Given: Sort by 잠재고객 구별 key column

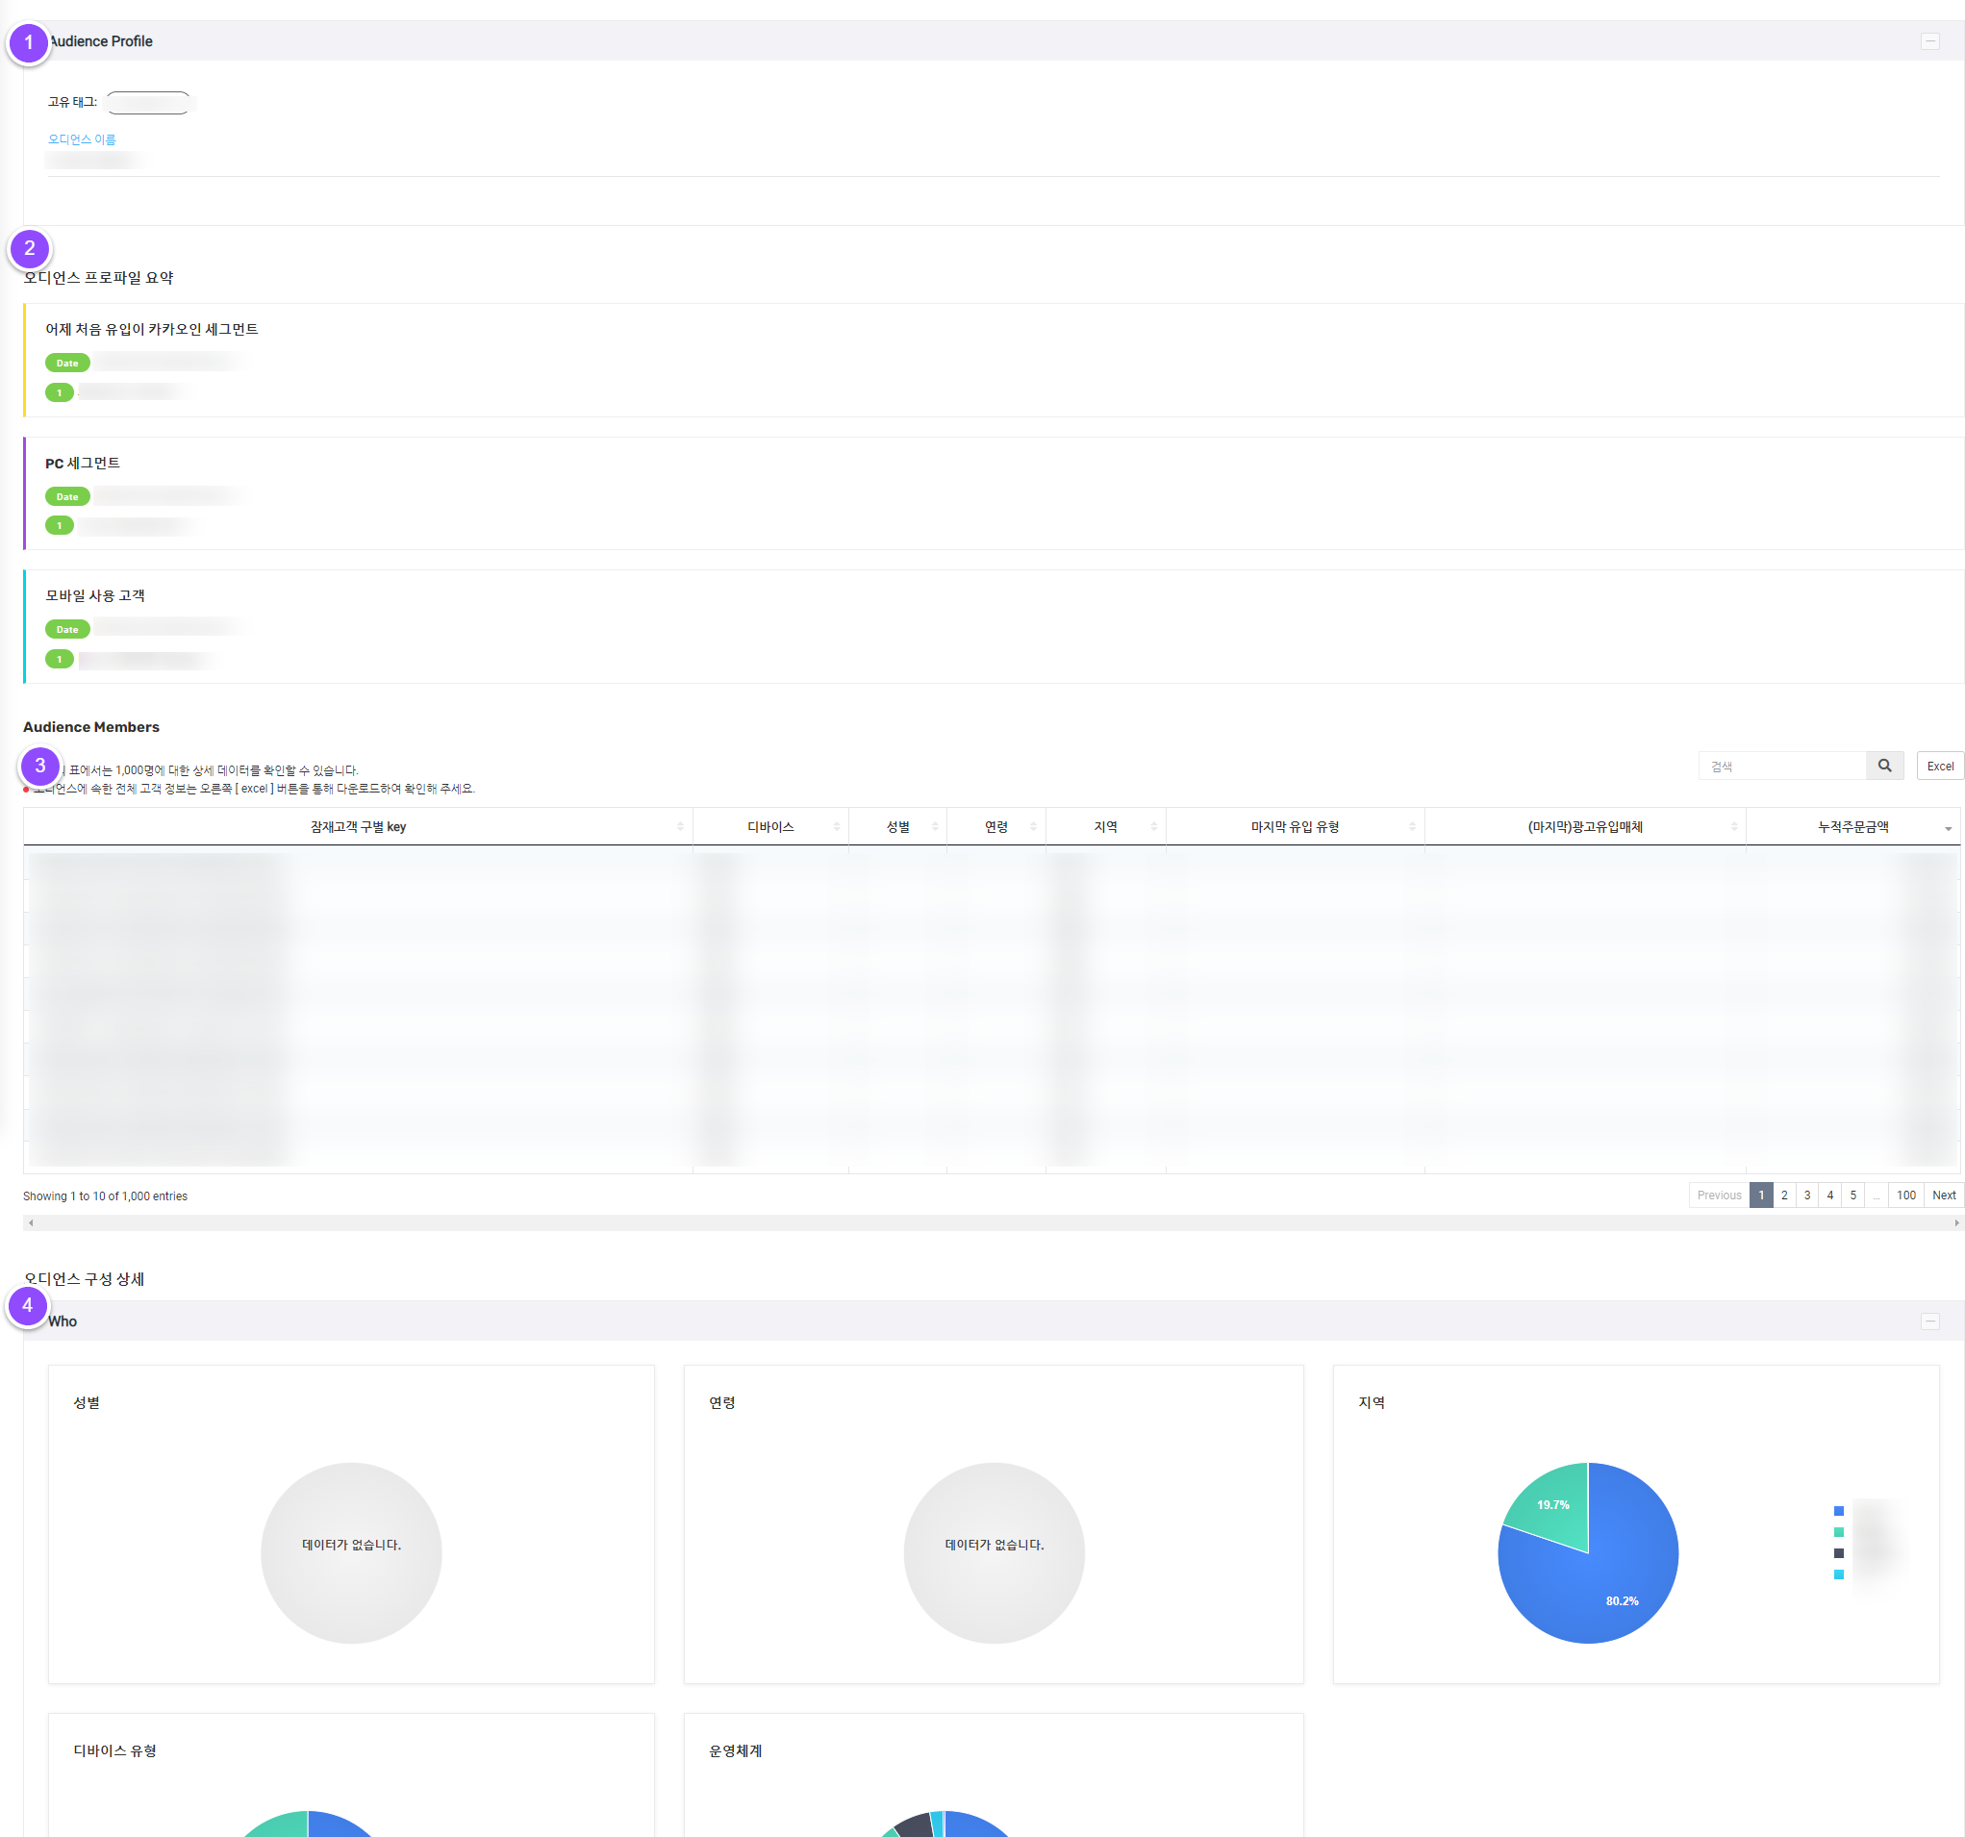Looking at the screenshot, I should click(x=358, y=827).
